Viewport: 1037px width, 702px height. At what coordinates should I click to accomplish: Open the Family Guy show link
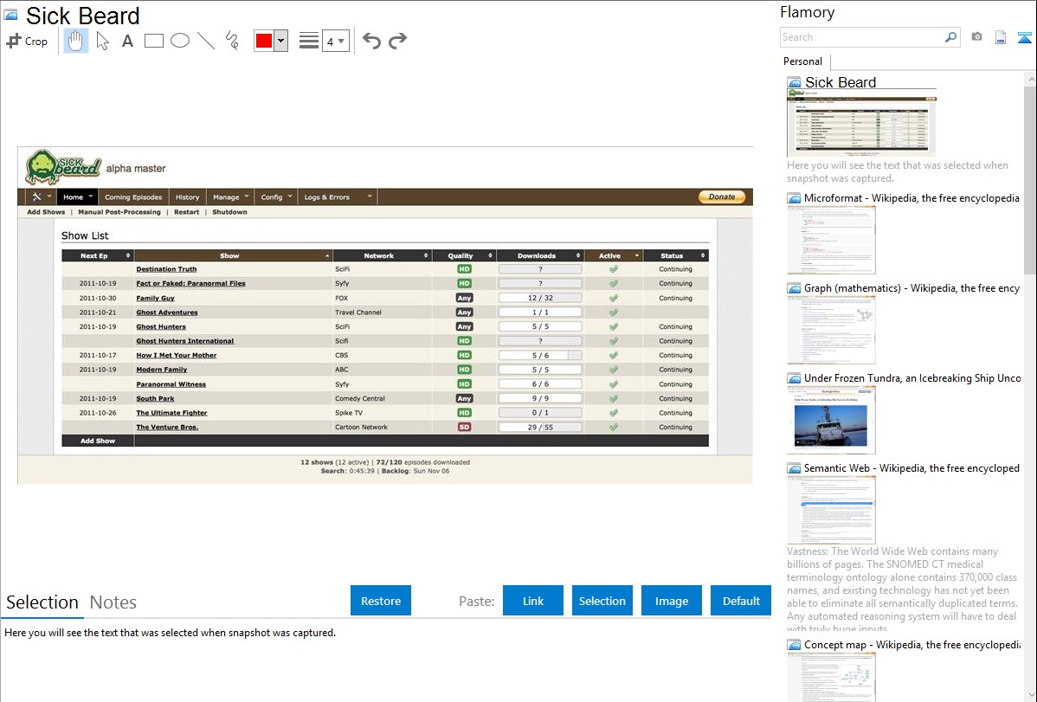coord(156,299)
